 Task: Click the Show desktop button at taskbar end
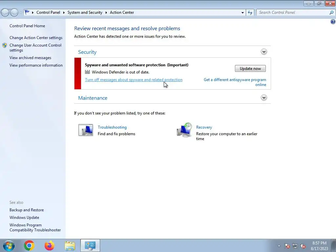(334, 245)
